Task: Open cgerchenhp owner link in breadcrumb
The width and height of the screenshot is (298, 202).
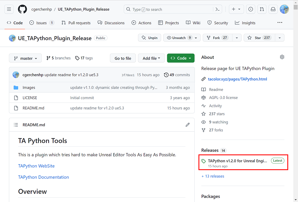Action: tap(41, 9)
